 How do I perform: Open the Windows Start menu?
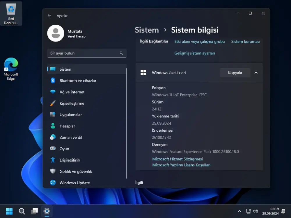[x=9, y=211]
